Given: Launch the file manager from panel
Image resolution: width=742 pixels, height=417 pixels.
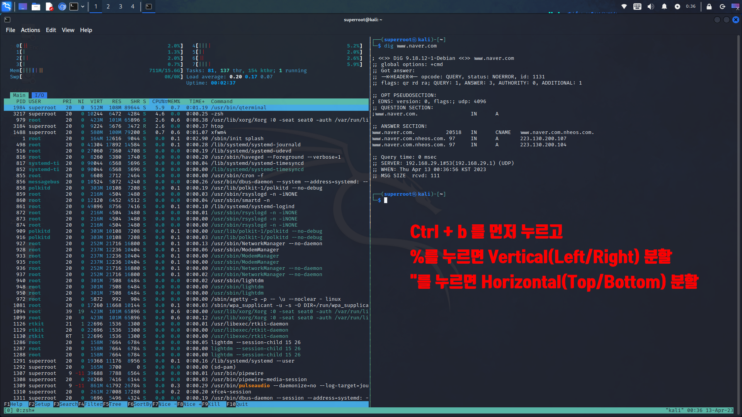Looking at the screenshot, I should click(x=36, y=7).
